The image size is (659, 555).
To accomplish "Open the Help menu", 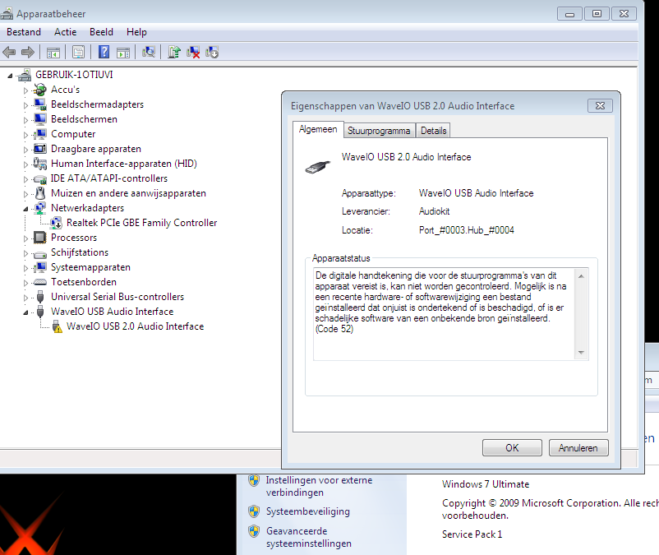I will pyautogui.click(x=136, y=32).
